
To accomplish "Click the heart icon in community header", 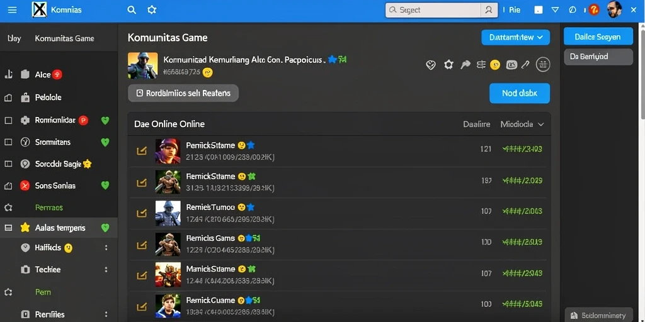I will [431, 65].
